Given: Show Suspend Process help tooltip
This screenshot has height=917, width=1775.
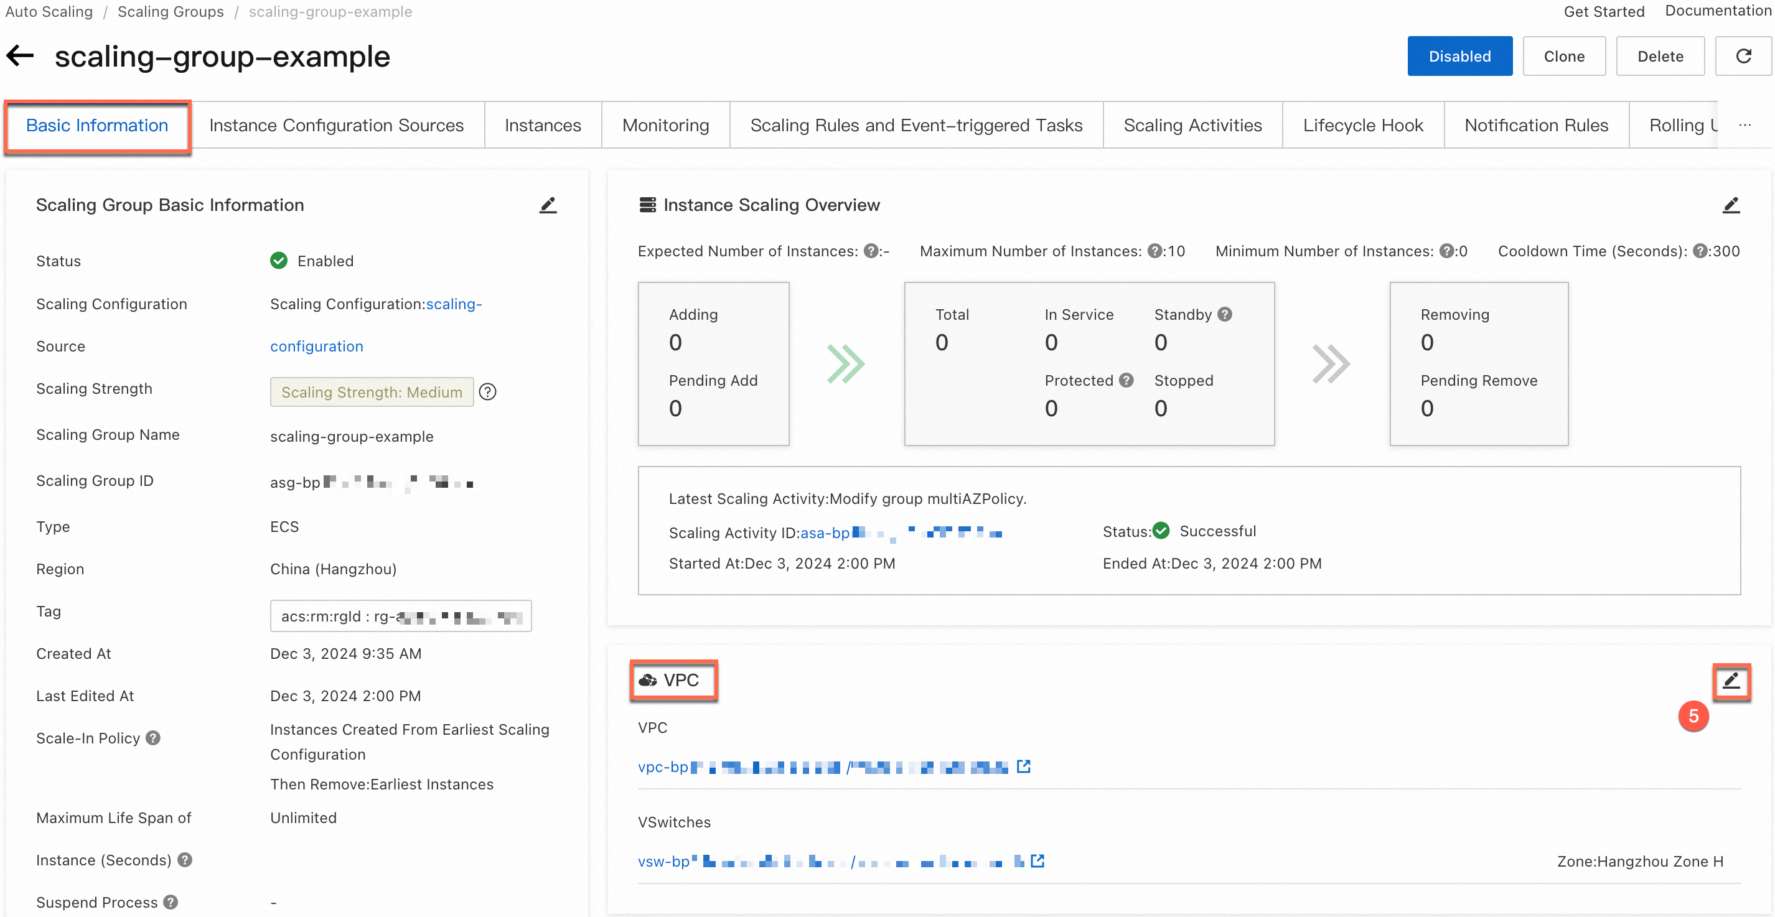Looking at the screenshot, I should pyautogui.click(x=171, y=902).
